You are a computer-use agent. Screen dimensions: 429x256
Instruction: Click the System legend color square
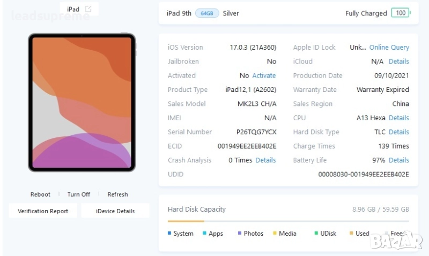(169, 233)
